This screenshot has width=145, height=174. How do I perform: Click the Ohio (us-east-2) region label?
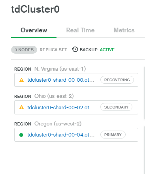pyautogui.click(x=54, y=96)
